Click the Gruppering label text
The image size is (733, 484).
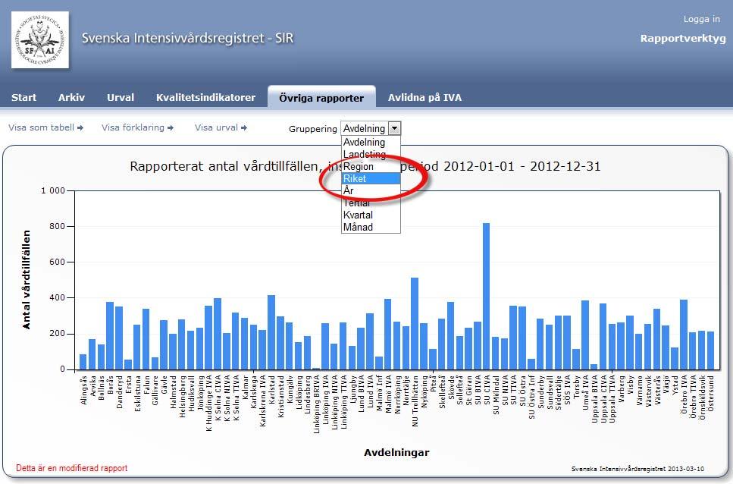point(313,129)
